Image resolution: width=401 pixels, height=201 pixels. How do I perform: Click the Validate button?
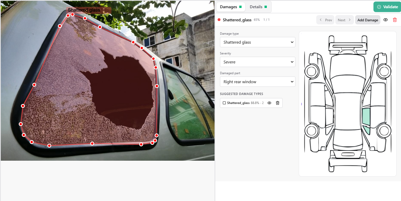click(x=387, y=7)
